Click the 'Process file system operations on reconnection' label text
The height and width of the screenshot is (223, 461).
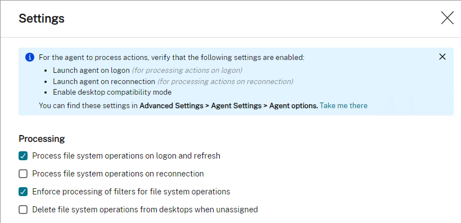point(118,174)
